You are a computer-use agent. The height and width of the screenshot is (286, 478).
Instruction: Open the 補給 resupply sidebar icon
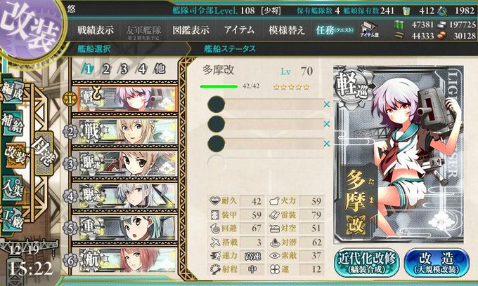point(13,123)
